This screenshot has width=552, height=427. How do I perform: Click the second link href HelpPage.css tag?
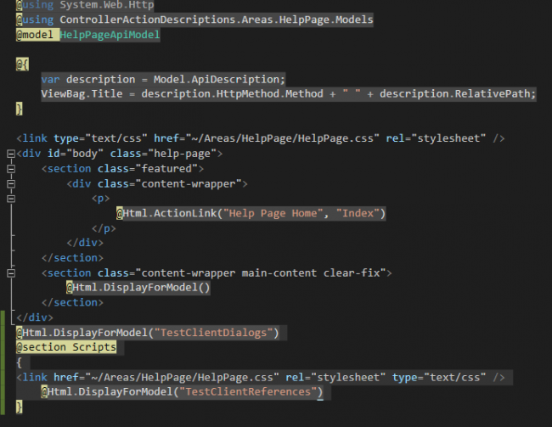pyautogui.click(x=261, y=378)
